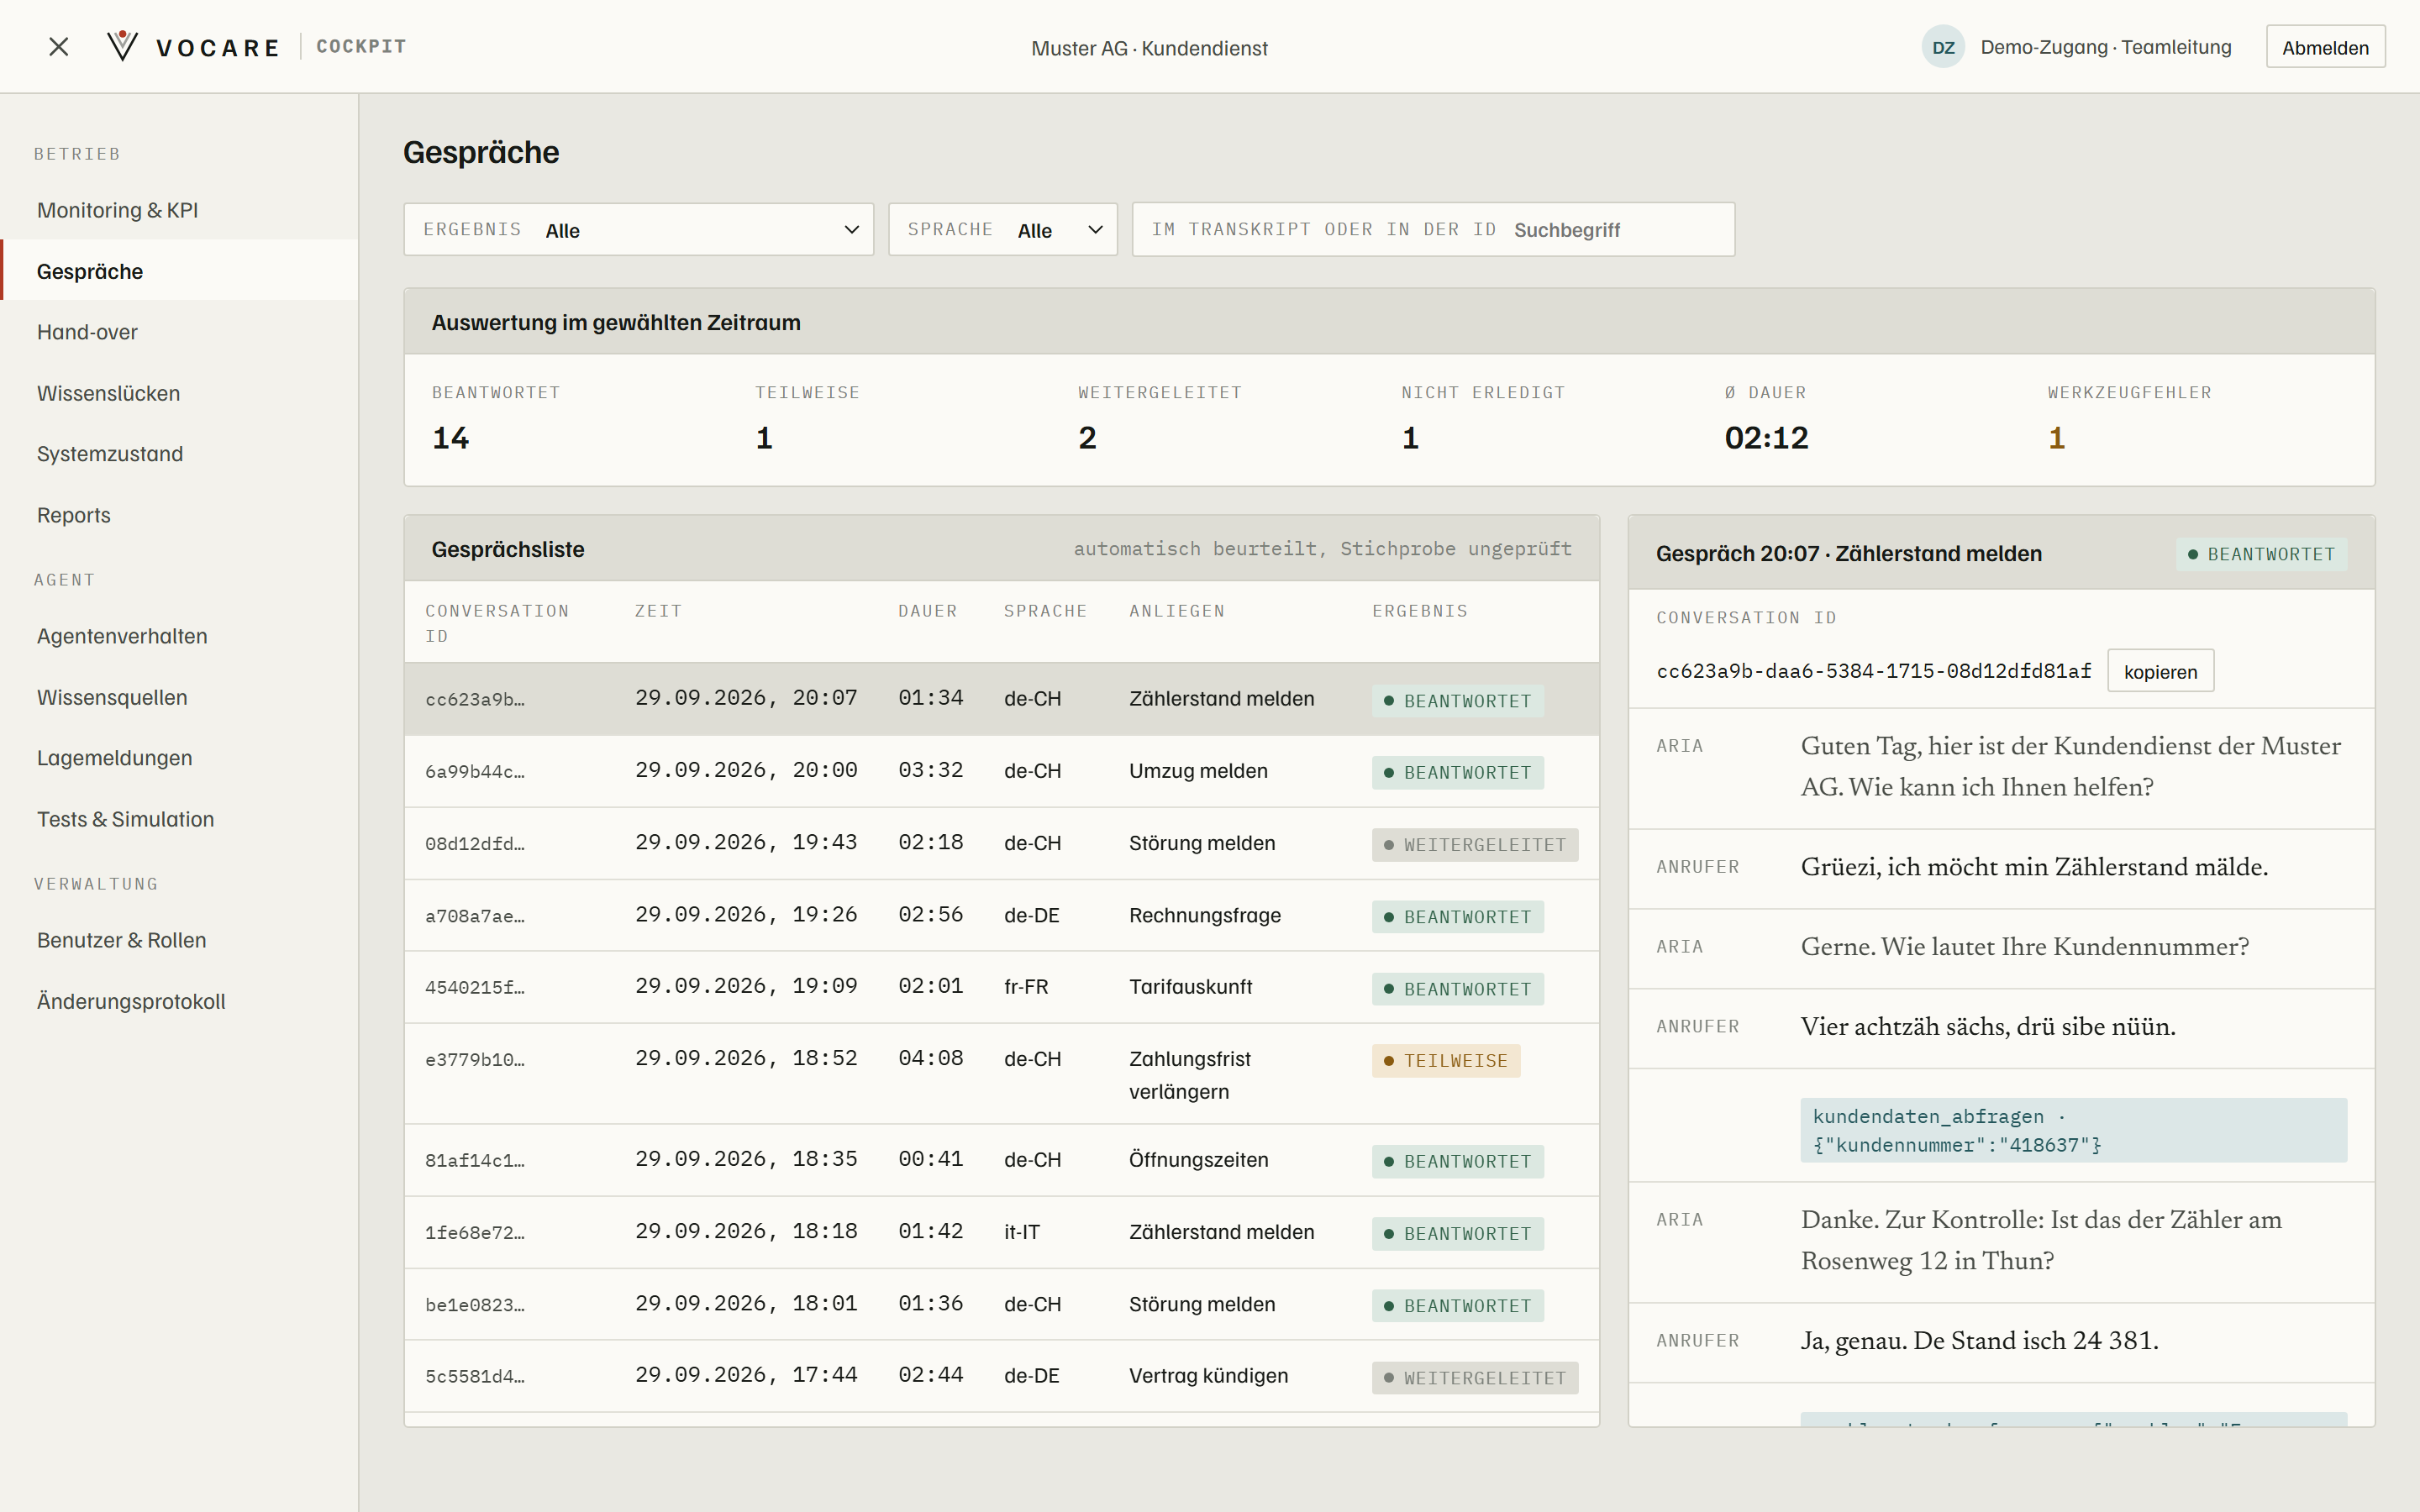The height and width of the screenshot is (1512, 2420).
Task: Open the Ergebnis filter dropdown
Action: [x=638, y=230]
